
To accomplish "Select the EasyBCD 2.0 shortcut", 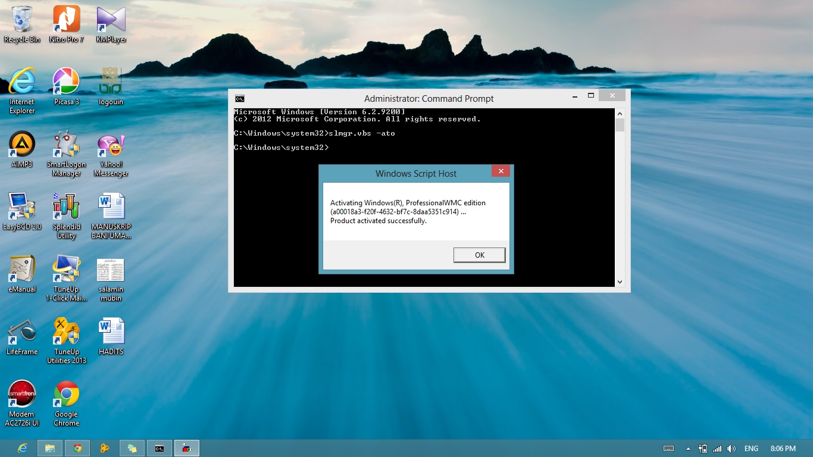I will (22, 211).
